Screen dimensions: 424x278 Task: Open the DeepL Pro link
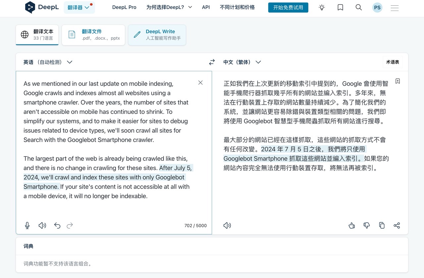coord(124,7)
